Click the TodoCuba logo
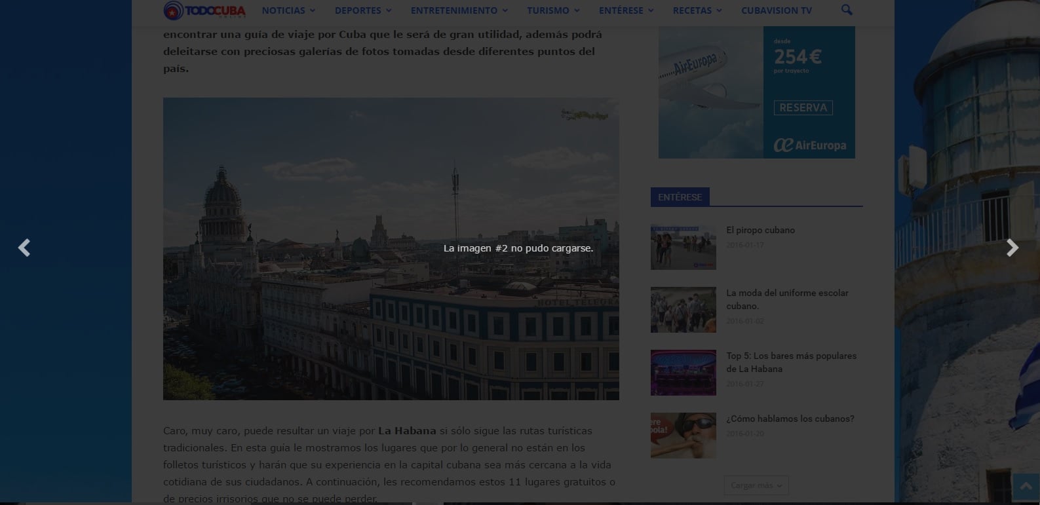Image resolution: width=1040 pixels, height=505 pixels. (204, 10)
